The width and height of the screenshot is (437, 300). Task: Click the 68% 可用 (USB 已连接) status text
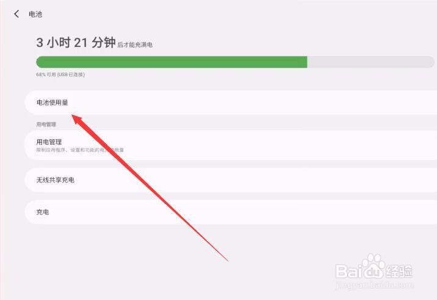[x=60, y=74]
